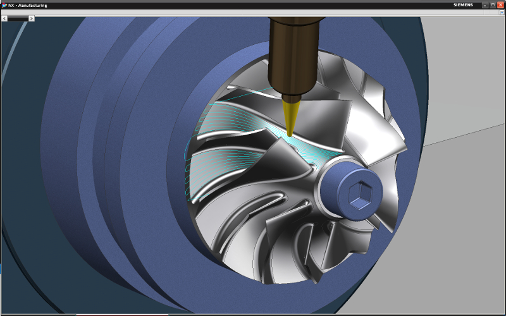
Task: Click the SIEMENS logo text
Action: (463, 5)
